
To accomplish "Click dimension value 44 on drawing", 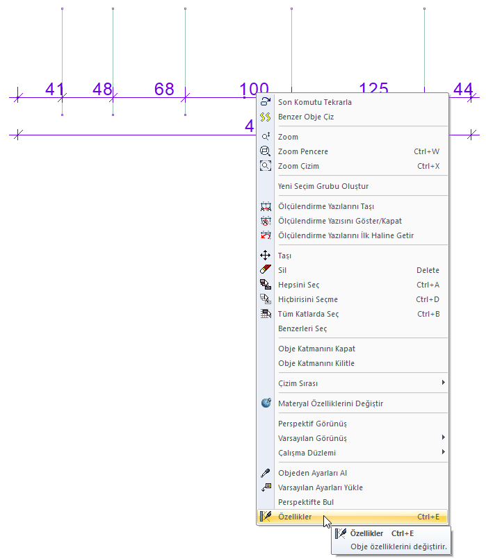I will pyautogui.click(x=463, y=89).
